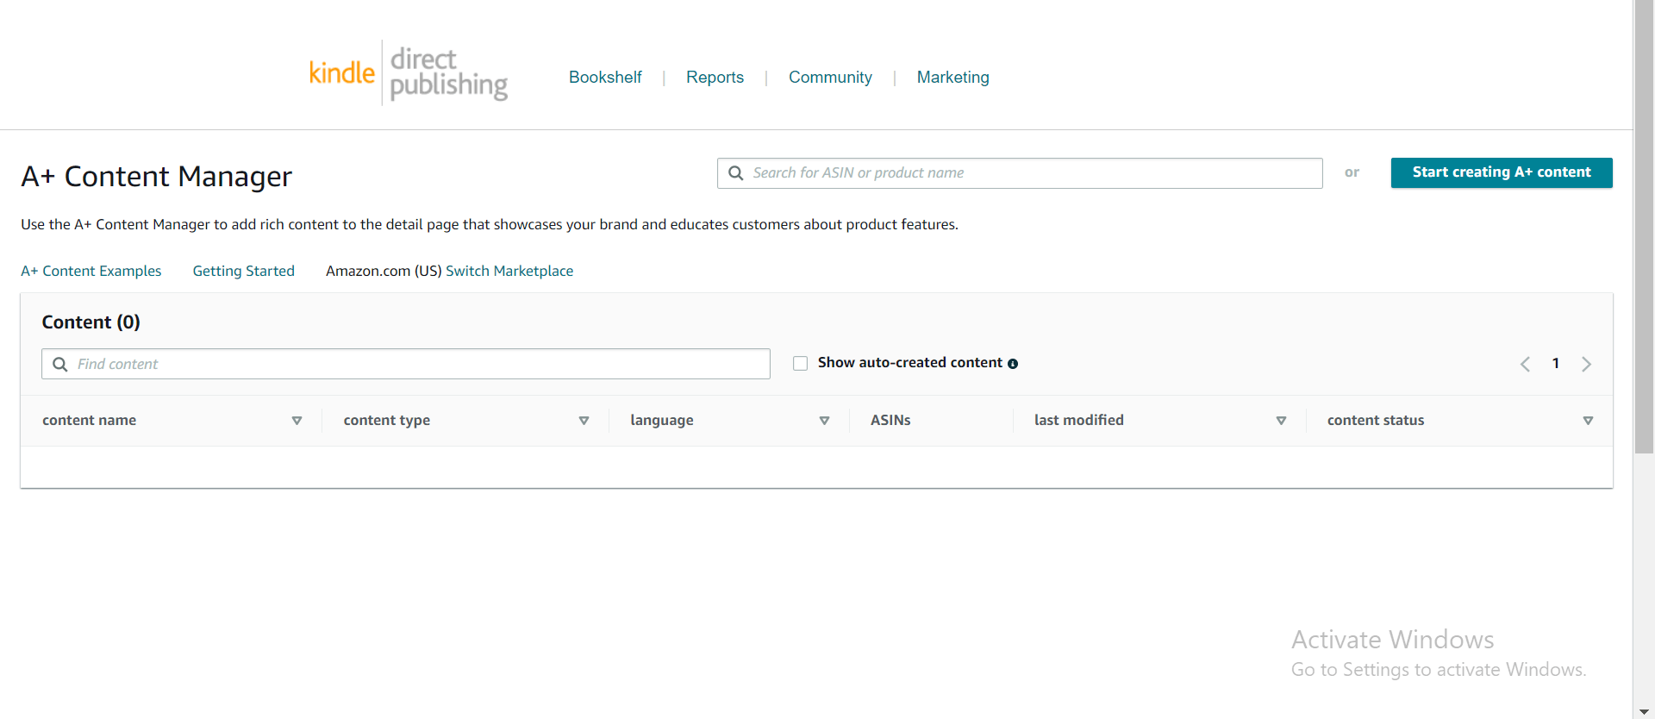1655x719 pixels.
Task: Click the ASINs column header
Action: (890, 420)
